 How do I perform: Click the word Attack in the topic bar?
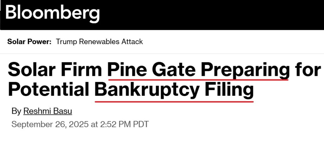(x=132, y=42)
